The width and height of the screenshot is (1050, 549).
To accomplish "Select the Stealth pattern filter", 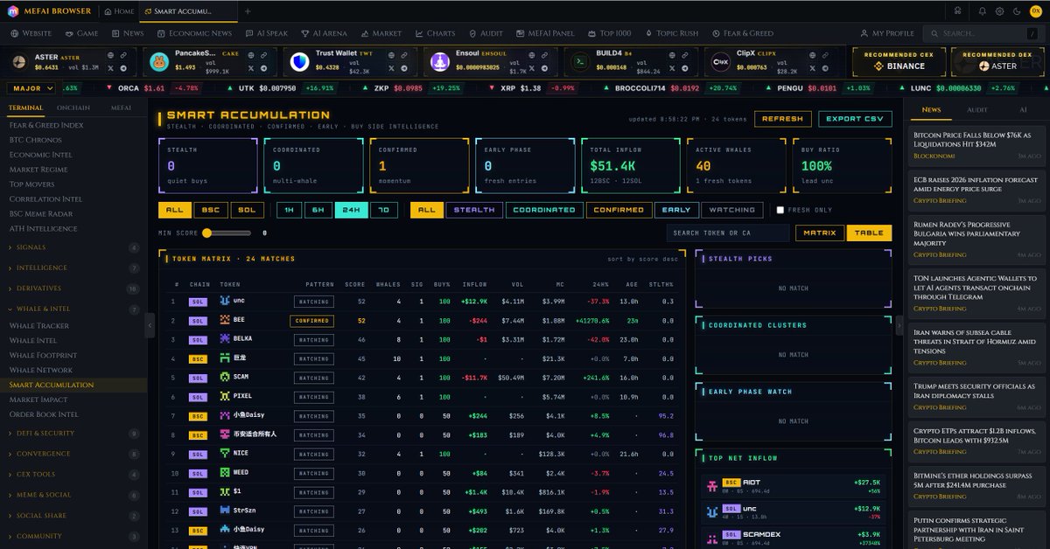I will 474,210.
